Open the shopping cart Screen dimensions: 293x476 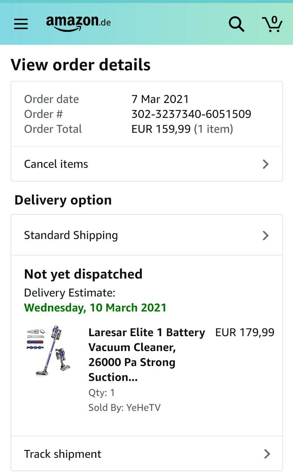point(272,24)
